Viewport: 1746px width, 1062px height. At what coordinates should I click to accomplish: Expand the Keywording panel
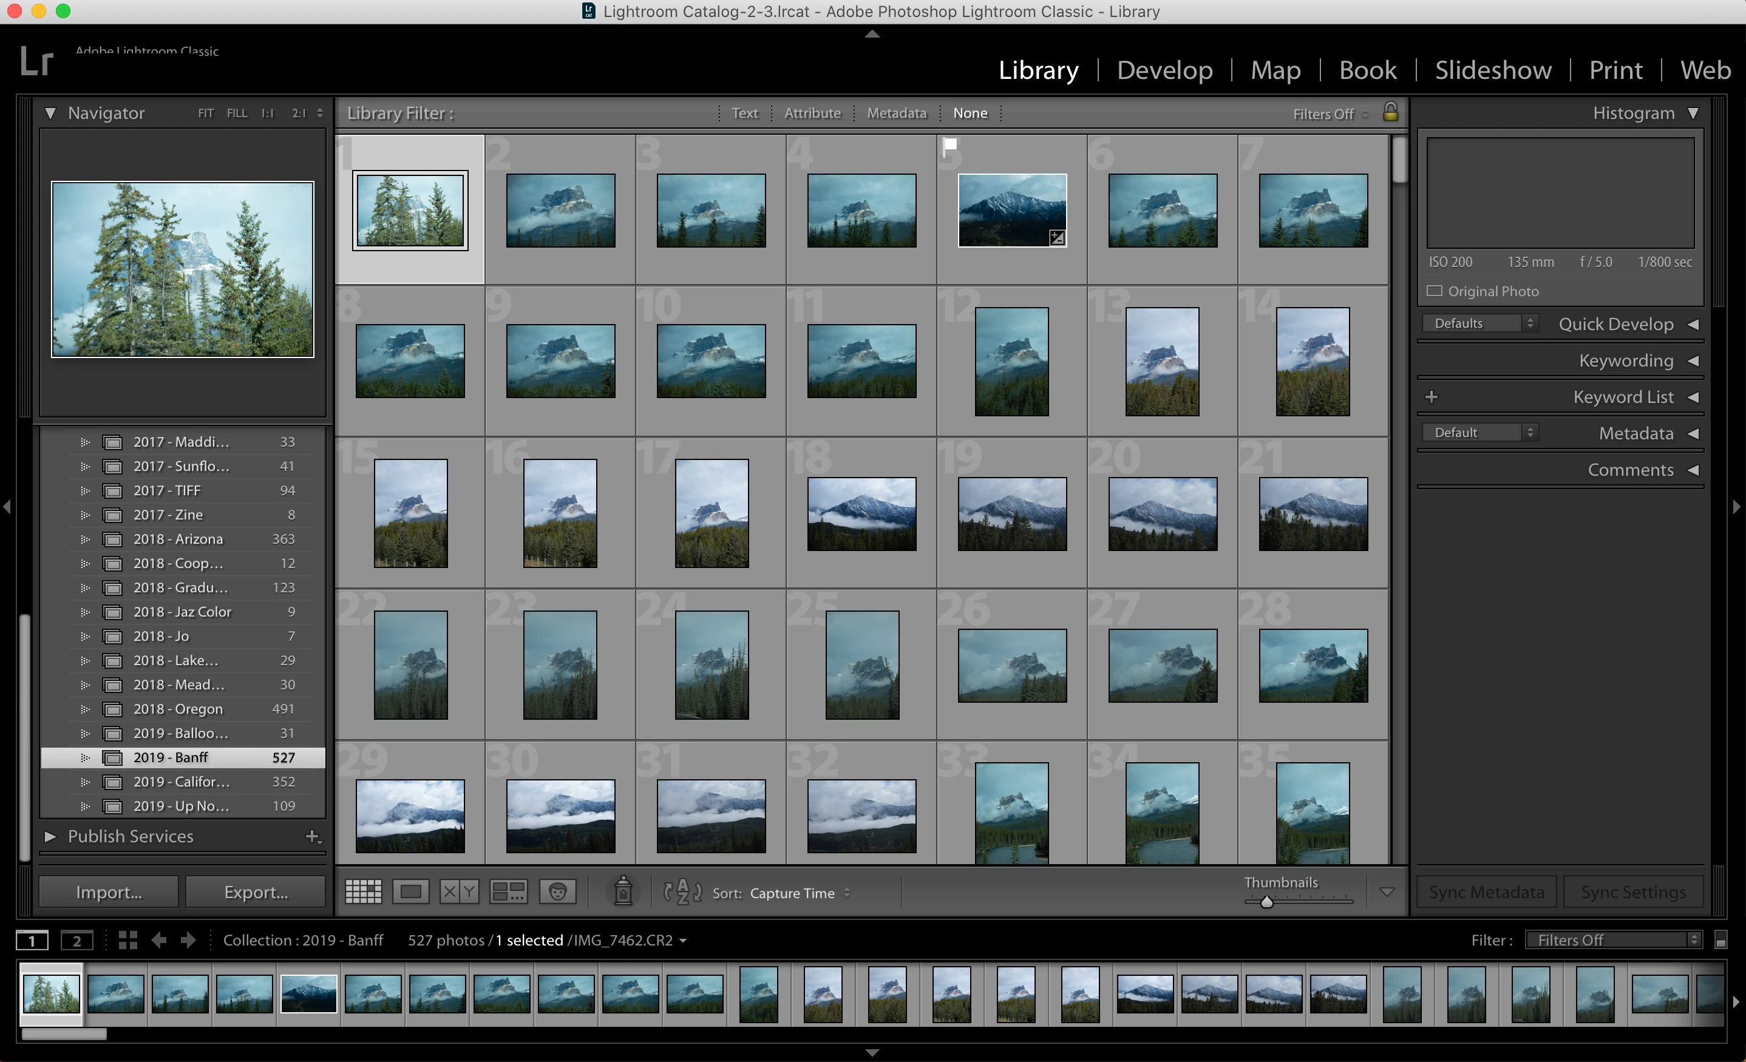(x=1626, y=360)
